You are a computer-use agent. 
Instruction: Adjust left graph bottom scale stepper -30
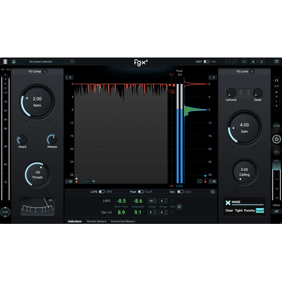coord(69,182)
